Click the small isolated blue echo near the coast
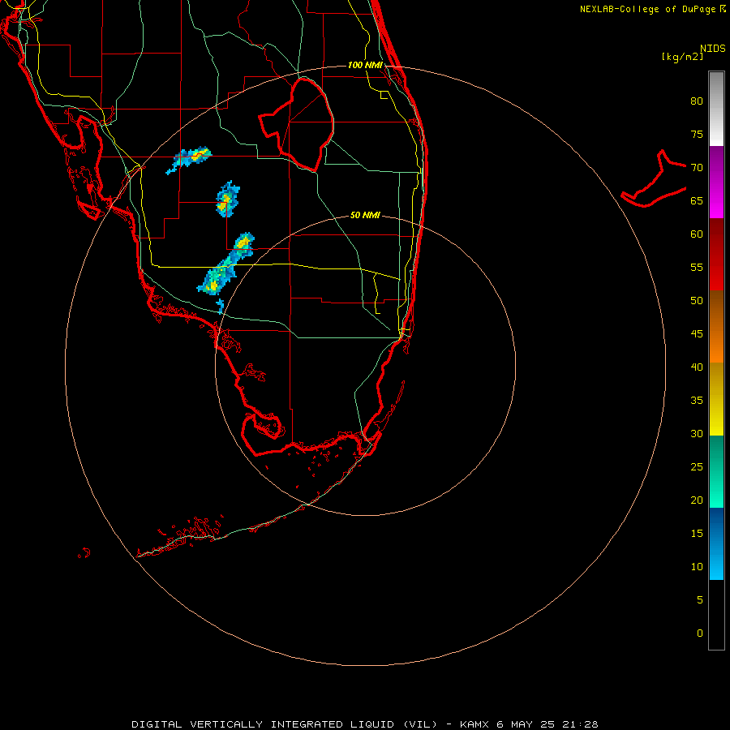This screenshot has width=730, height=730. coord(220,306)
